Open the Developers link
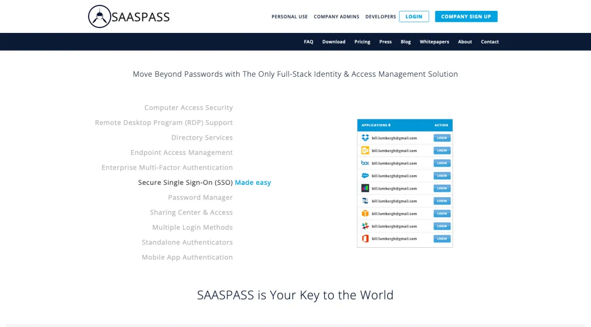 tap(380, 17)
